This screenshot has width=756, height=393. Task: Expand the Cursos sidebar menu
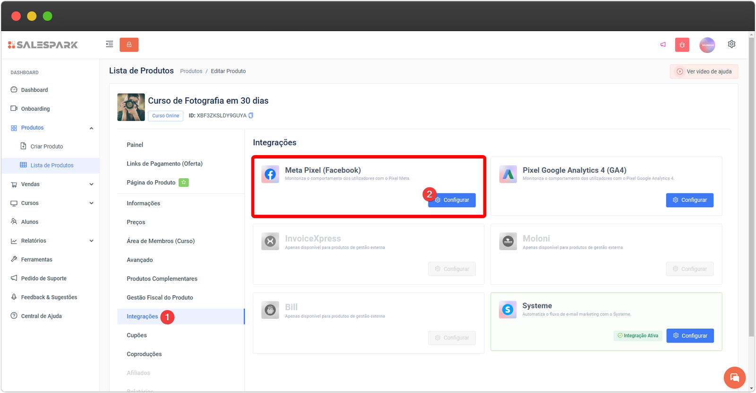(91, 203)
